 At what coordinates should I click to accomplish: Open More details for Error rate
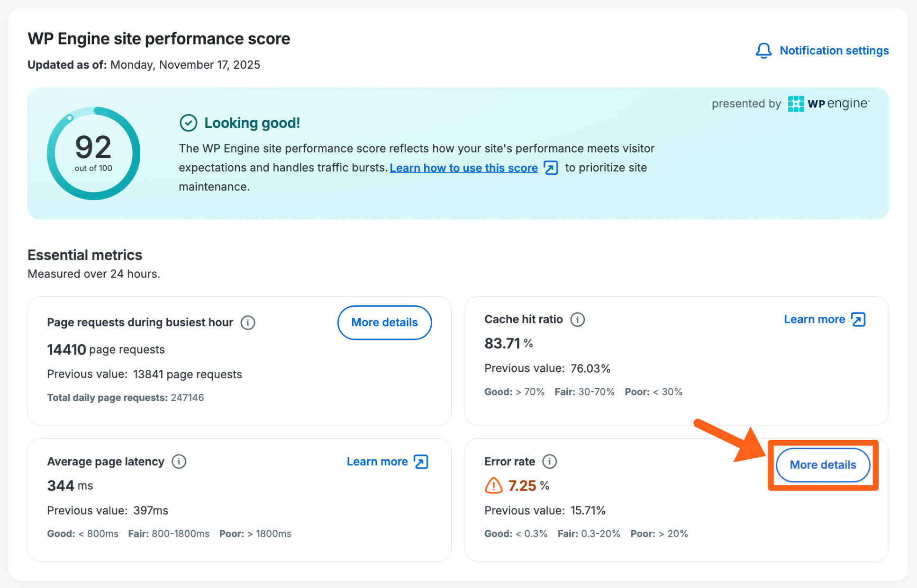coord(822,465)
